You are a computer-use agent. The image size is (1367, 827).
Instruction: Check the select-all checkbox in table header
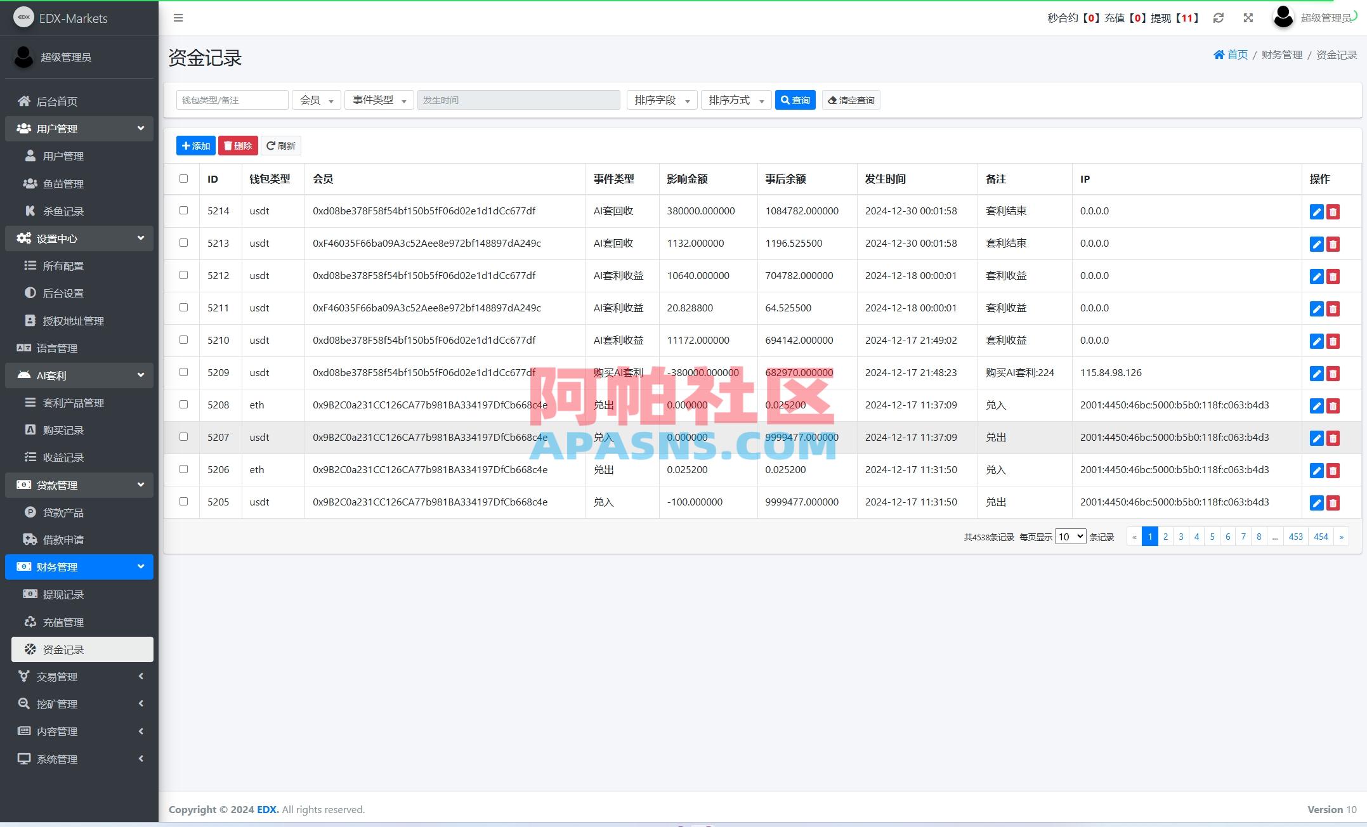(183, 179)
